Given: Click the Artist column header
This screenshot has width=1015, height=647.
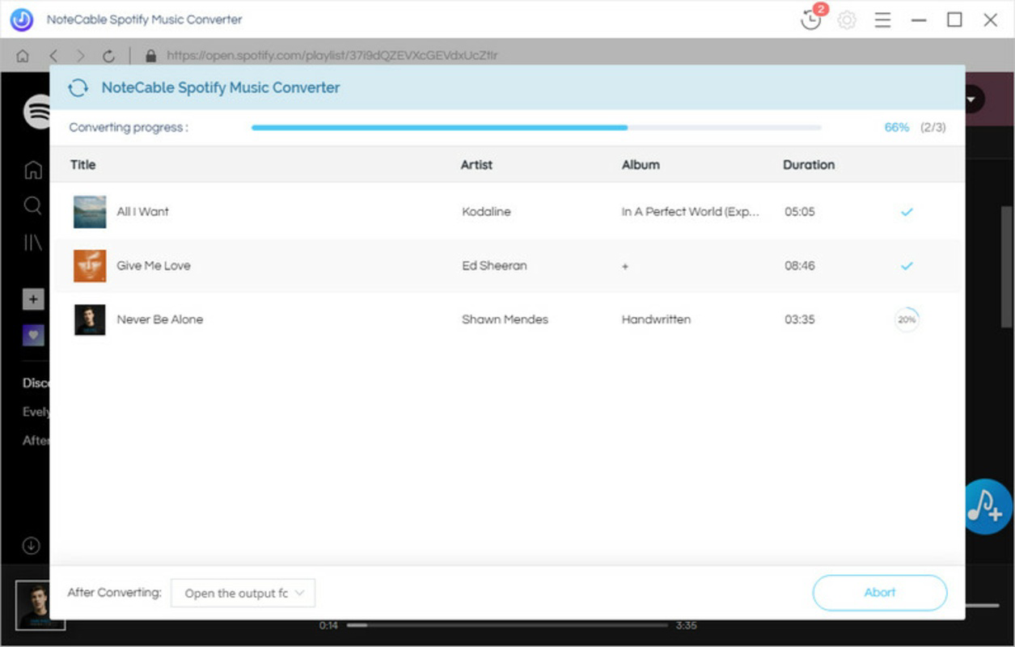Looking at the screenshot, I should 476,164.
